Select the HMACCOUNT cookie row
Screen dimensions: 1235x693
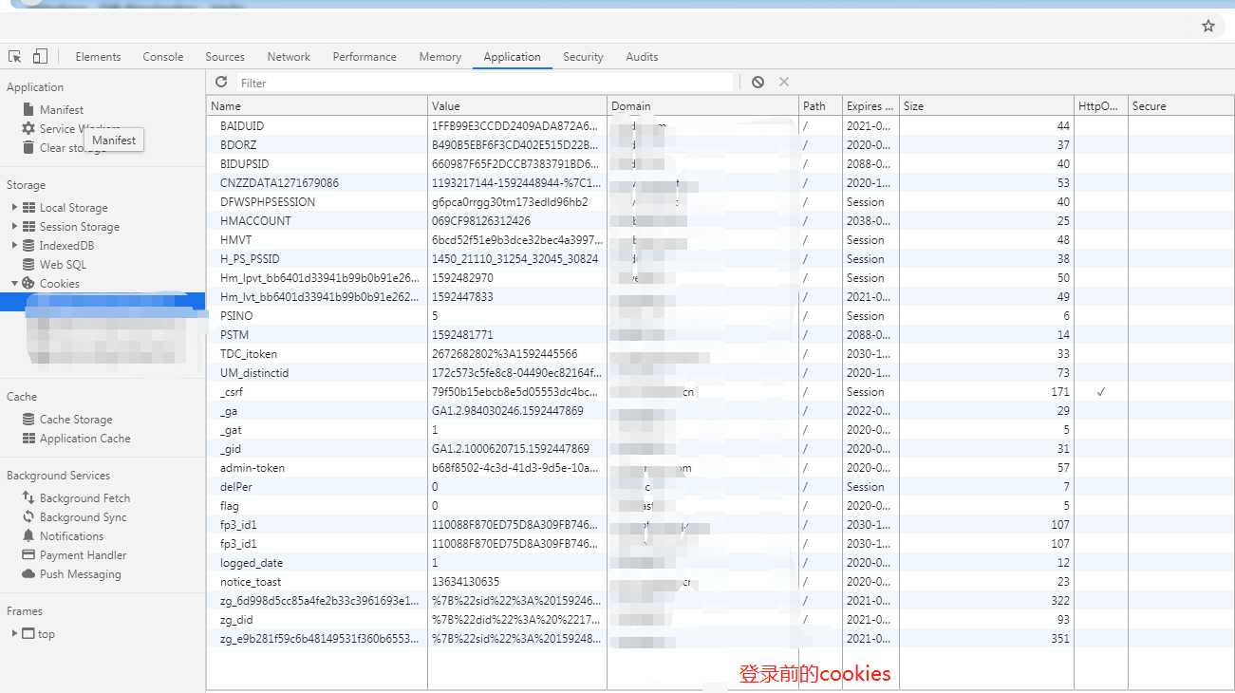click(720, 221)
